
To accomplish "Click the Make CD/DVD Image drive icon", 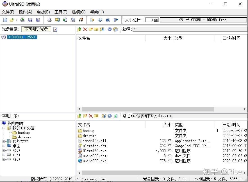I will (x=49, y=20).
